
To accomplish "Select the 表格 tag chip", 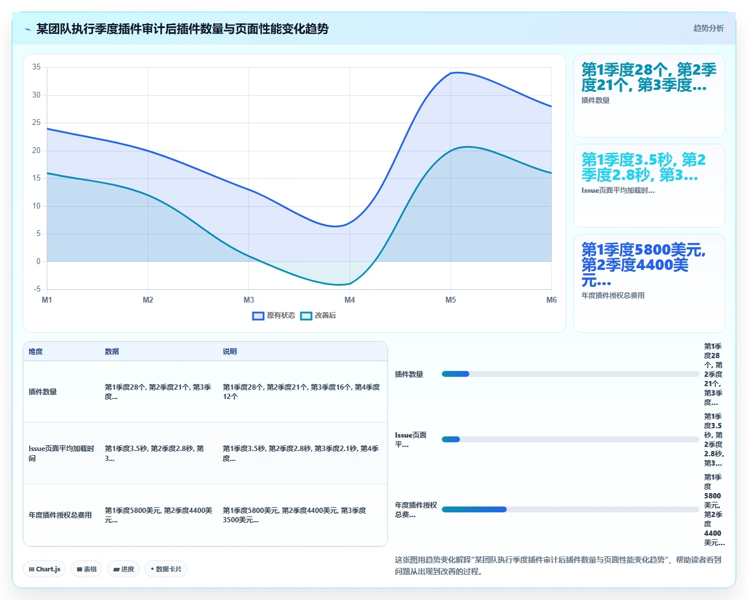I will 86,569.
